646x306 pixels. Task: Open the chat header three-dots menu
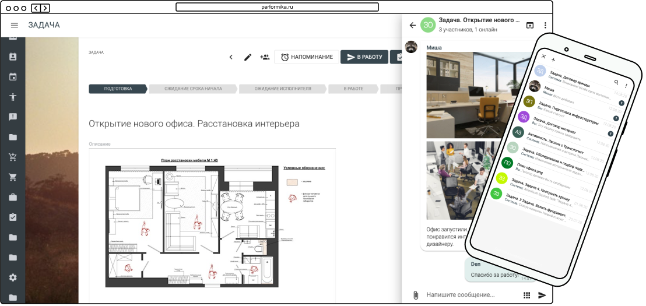point(545,25)
